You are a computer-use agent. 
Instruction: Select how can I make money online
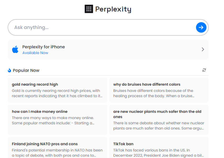[x=40, y=112]
